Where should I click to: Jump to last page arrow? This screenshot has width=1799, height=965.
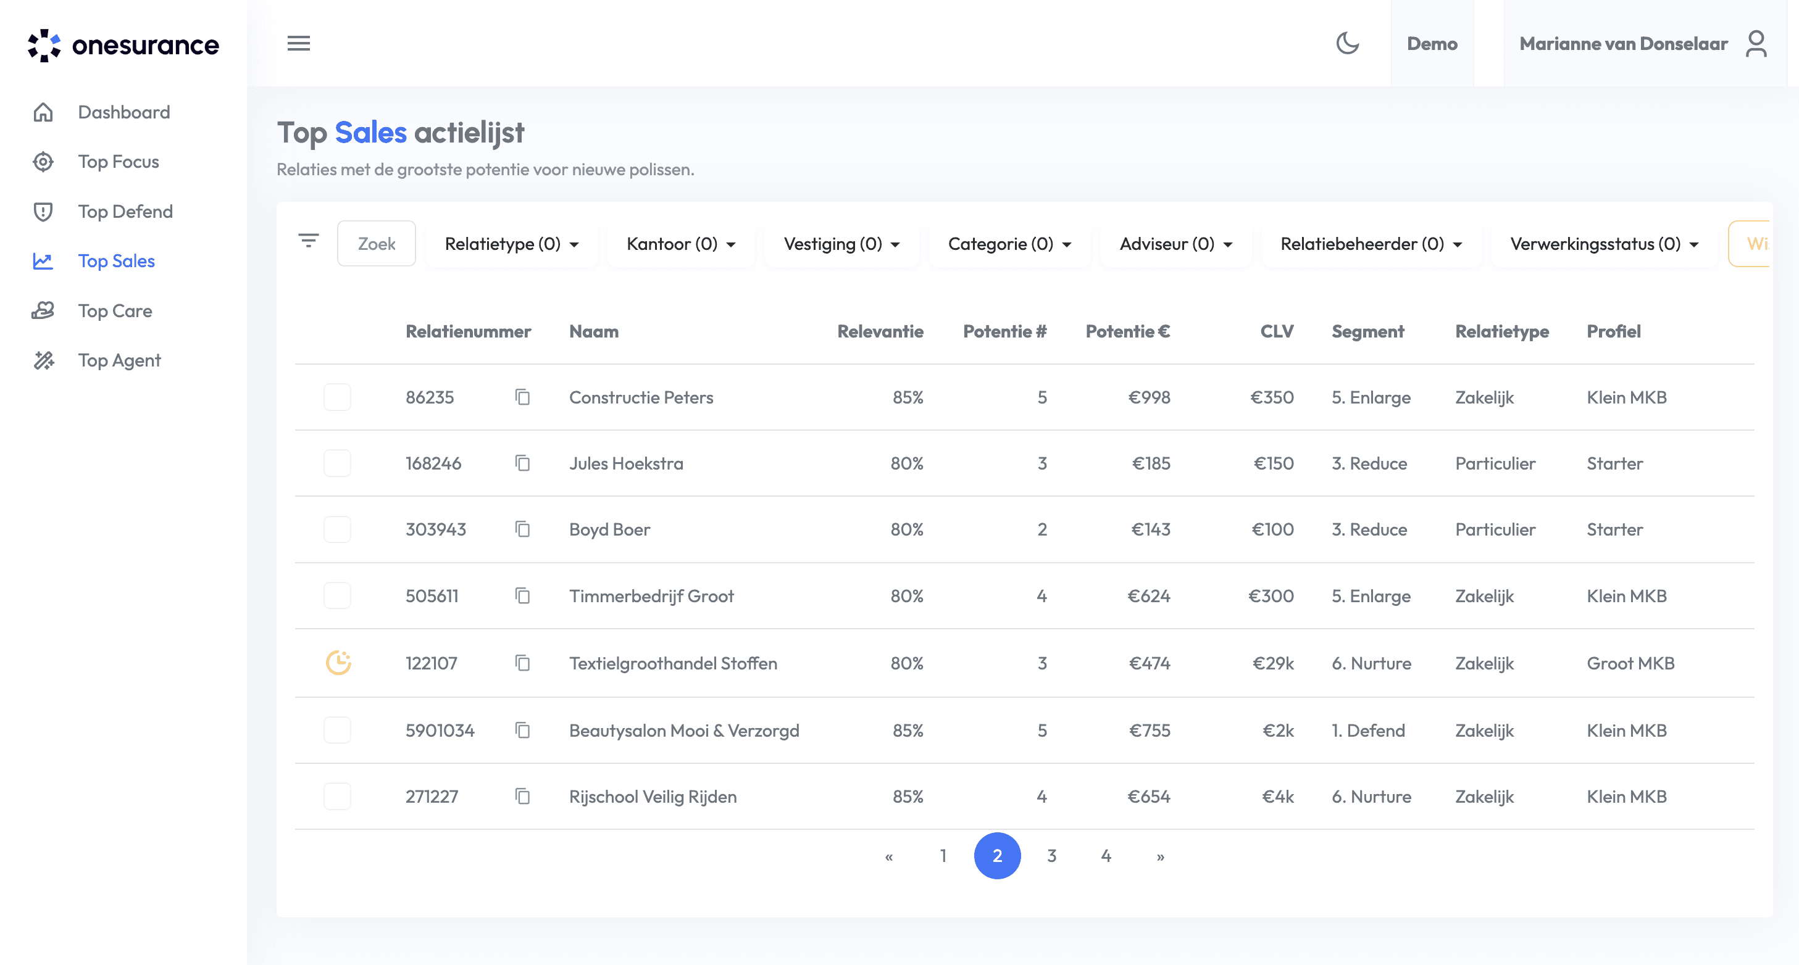coord(1160,856)
